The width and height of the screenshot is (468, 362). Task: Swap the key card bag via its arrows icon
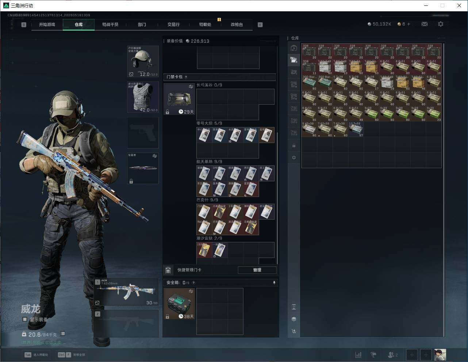pos(191,86)
